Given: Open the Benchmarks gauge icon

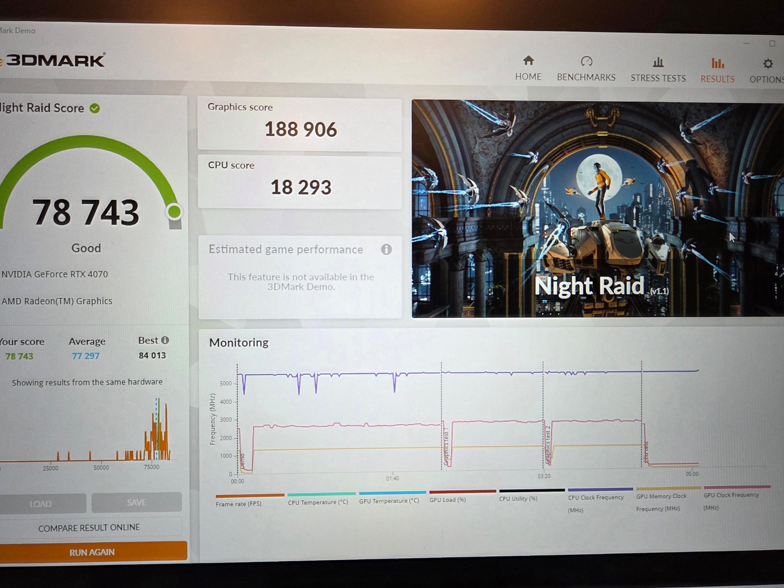Looking at the screenshot, I should tap(586, 61).
